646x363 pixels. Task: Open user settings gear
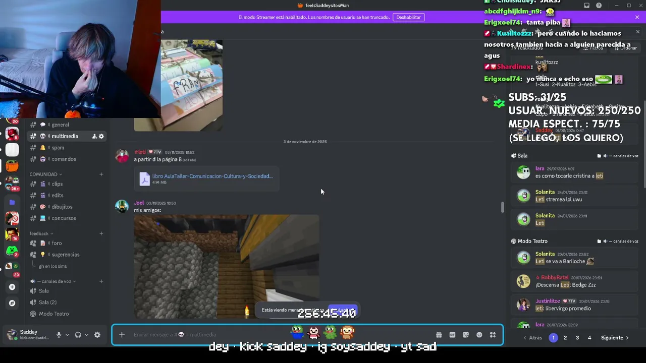point(97,335)
